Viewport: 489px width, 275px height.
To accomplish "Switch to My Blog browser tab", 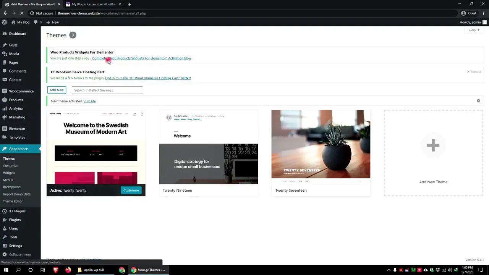I will point(94,4).
